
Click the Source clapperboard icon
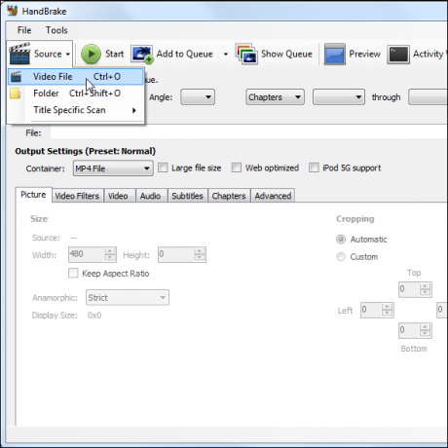point(19,54)
